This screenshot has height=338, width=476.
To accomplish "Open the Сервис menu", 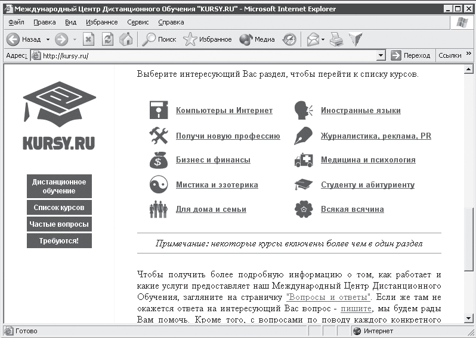I will 138,22.
